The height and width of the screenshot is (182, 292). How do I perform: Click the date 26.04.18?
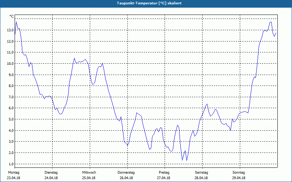(x=126, y=178)
